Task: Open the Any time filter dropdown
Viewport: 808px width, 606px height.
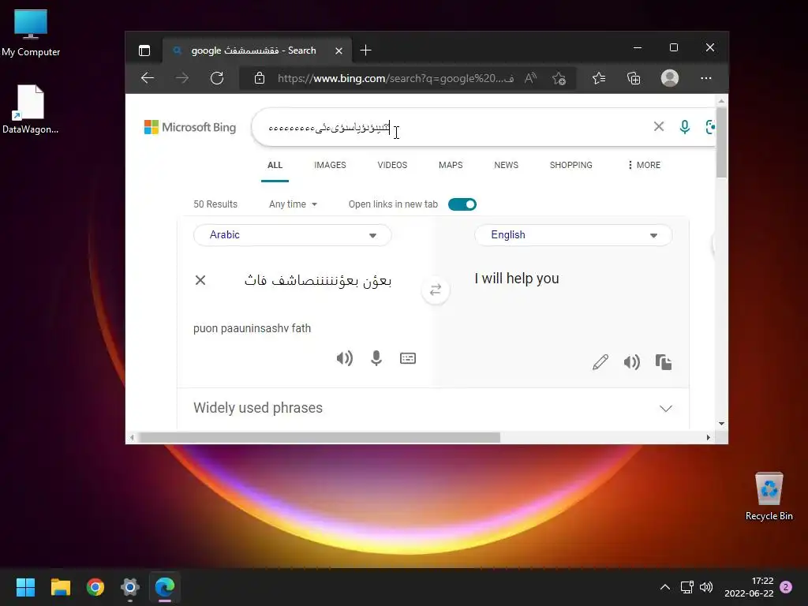Action: (x=293, y=204)
